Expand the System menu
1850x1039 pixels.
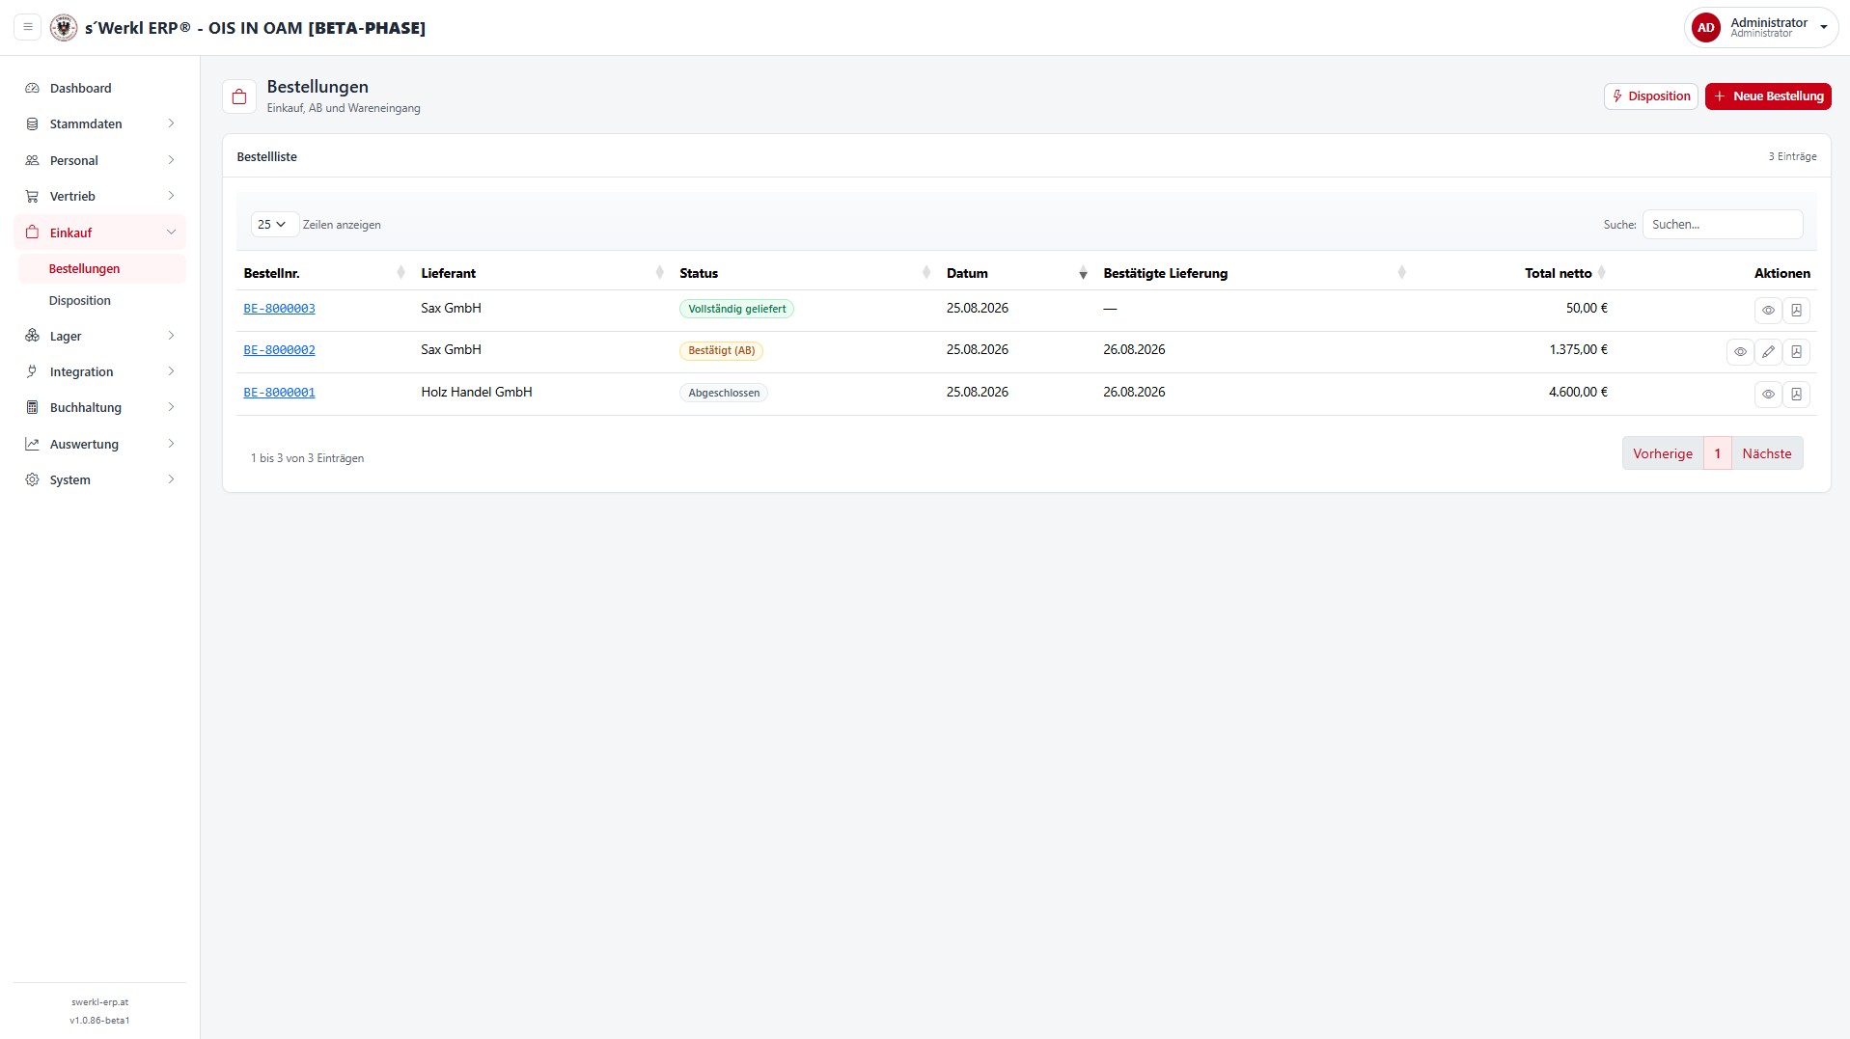coord(100,479)
